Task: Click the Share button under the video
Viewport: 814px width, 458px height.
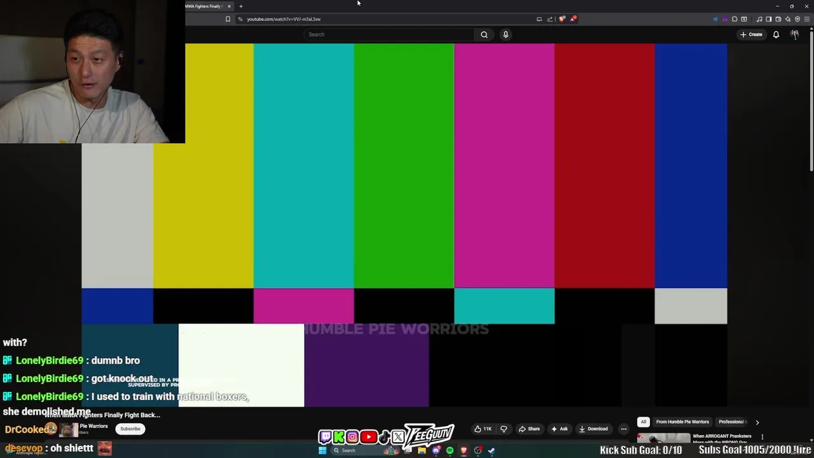Action: click(529, 429)
